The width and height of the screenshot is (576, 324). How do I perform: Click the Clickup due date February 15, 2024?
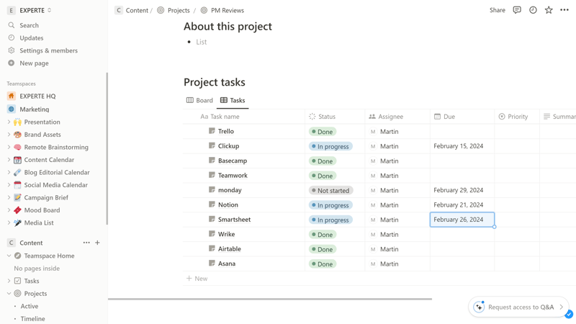pos(458,146)
